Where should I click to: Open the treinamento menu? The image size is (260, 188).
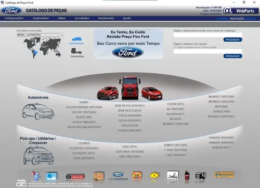click(x=106, y=18)
